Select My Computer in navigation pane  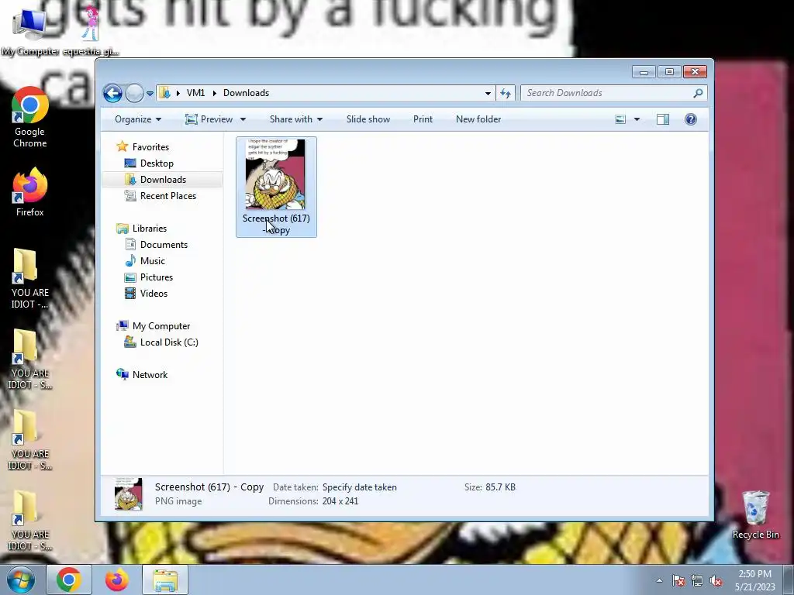(x=161, y=326)
